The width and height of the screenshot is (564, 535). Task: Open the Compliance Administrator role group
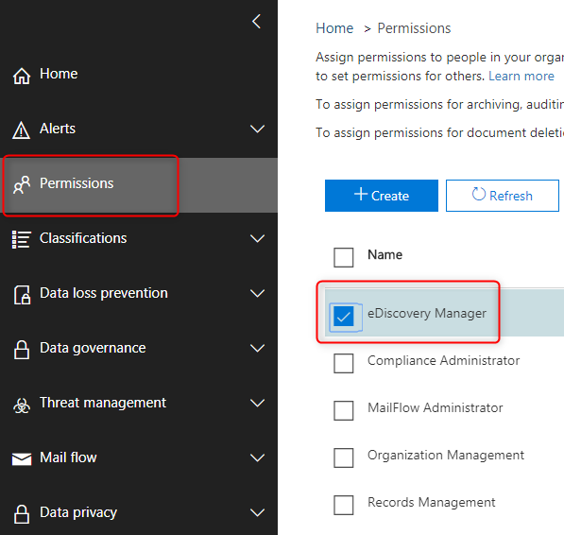point(443,360)
